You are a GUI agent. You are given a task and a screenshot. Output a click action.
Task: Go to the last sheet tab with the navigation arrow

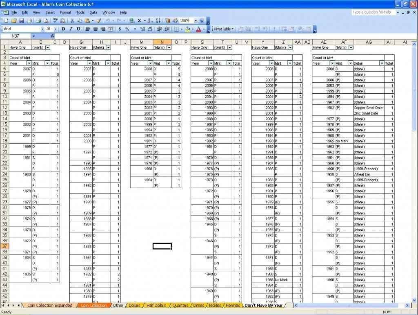point(19,305)
